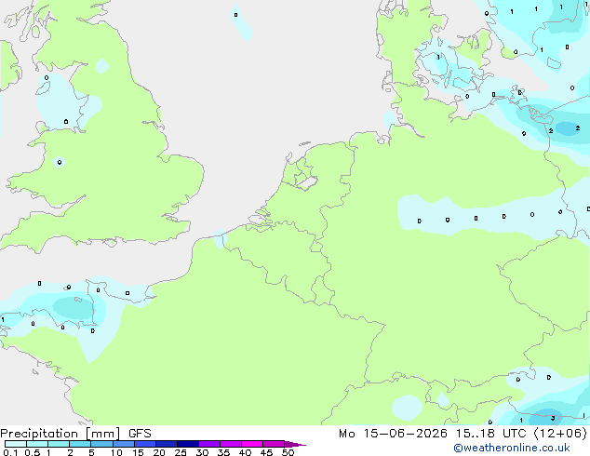The image size is (590, 456).
Task: Click the legend label "25"
Action: point(181,452)
